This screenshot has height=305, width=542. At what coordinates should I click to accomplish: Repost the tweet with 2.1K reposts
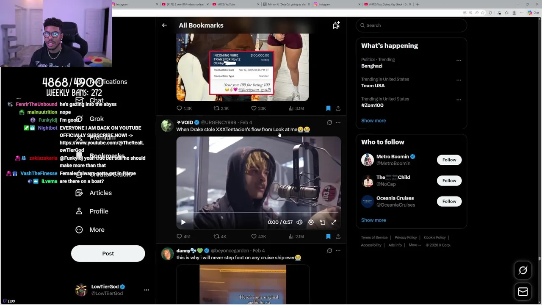pos(221,108)
